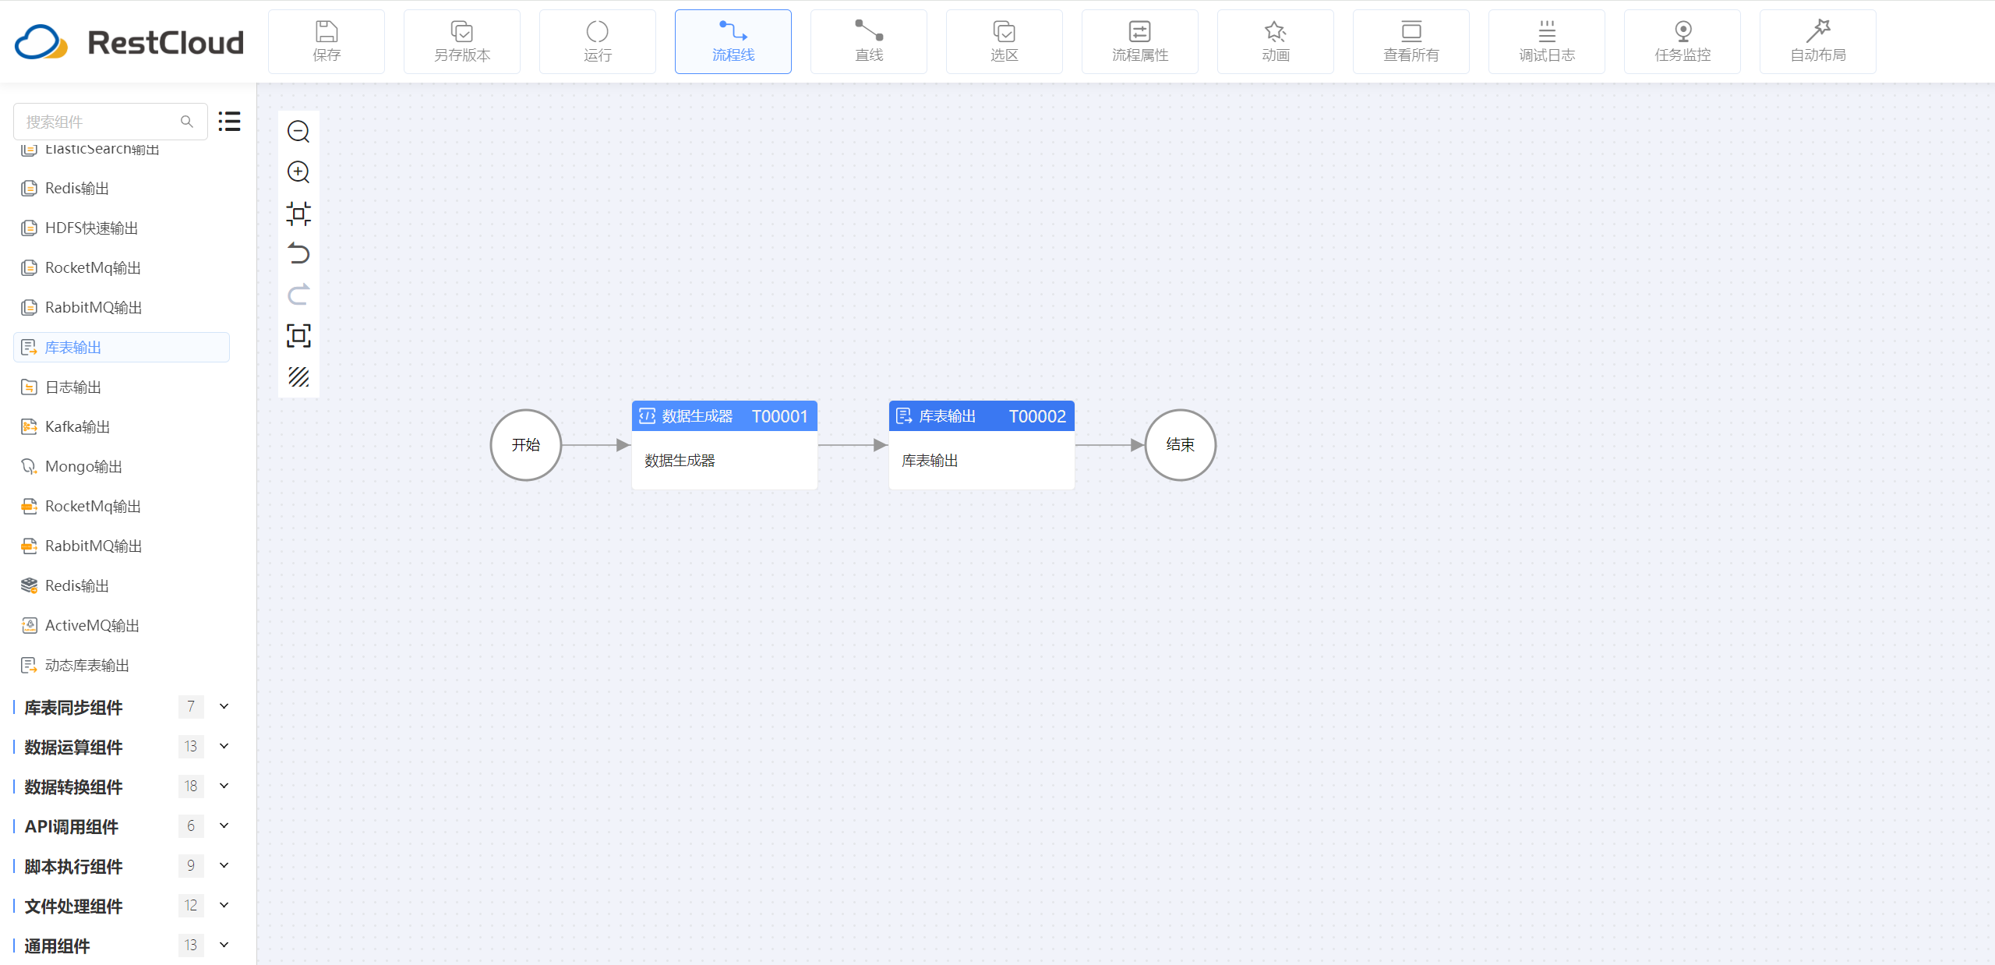Select Mongo输出 component
This screenshot has height=965, width=1995.
122,466
